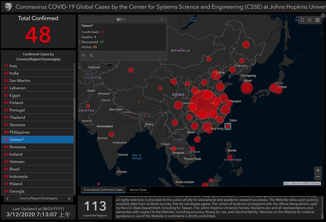Click the Johns Hopkins shield logo
Image resolution: width=326 pixels, height=222 pixels.
[x=8, y=7]
